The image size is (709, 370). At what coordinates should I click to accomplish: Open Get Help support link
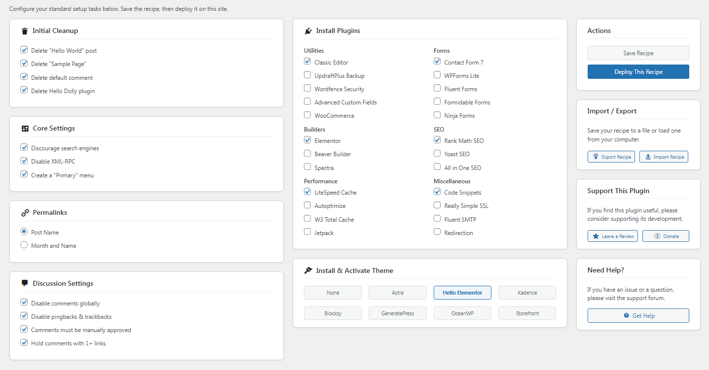(x=638, y=315)
